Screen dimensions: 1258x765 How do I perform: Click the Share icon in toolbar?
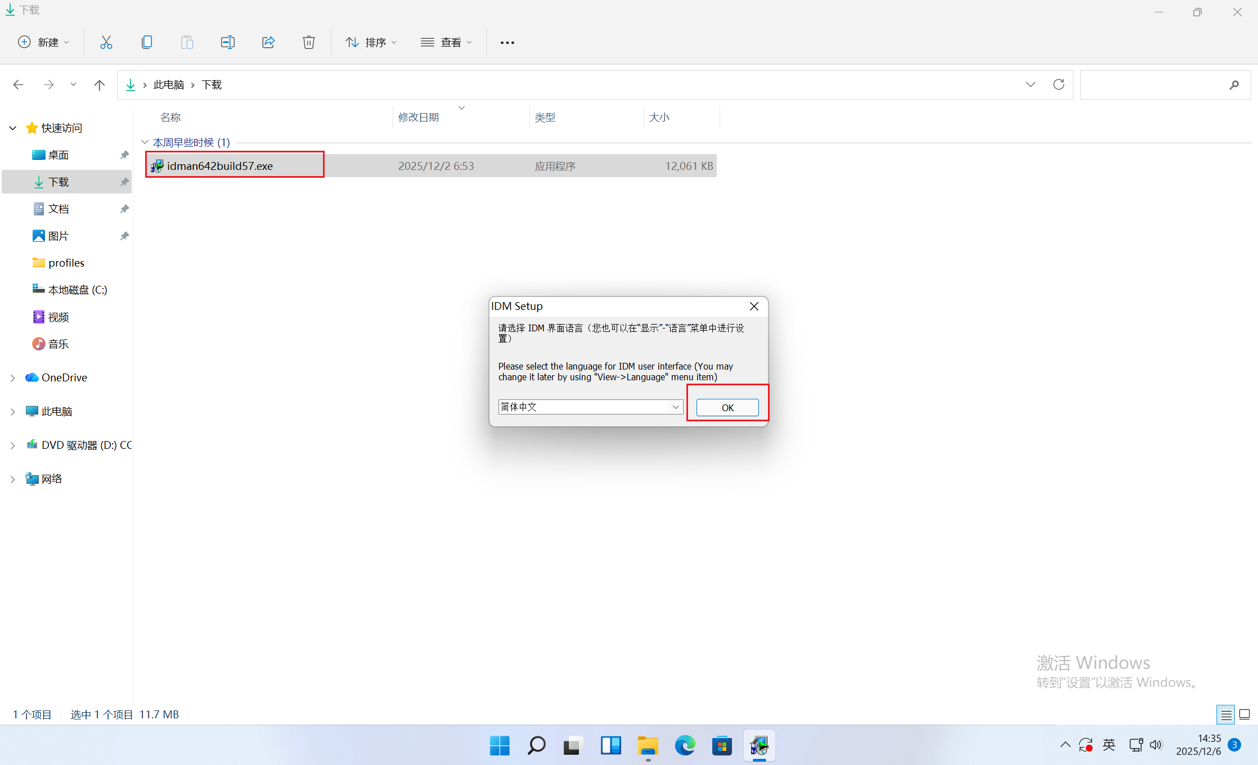pos(268,42)
